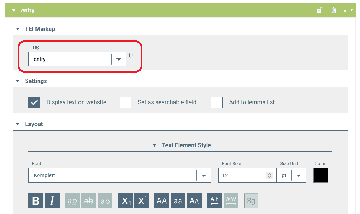Apply subscript style button

click(125, 201)
